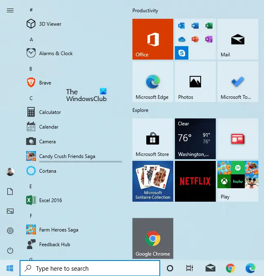Open Cortana circle on the taskbar
The height and width of the screenshot is (276, 264).
tap(170, 268)
